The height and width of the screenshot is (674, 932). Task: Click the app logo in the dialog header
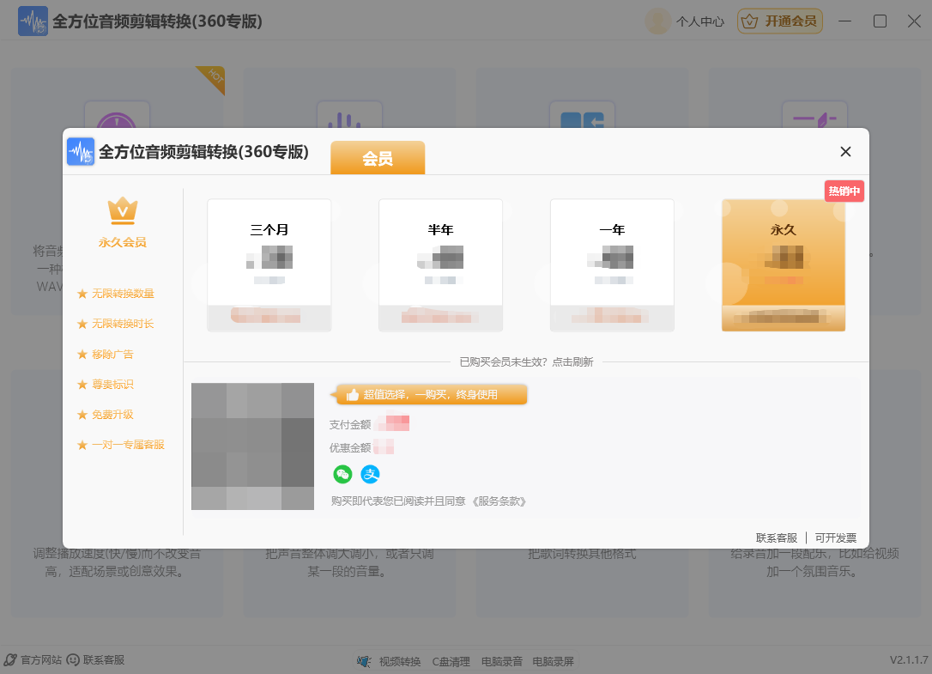click(x=80, y=151)
